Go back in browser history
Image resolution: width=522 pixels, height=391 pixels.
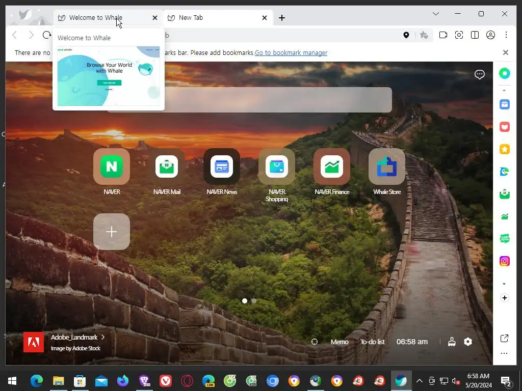(x=14, y=35)
